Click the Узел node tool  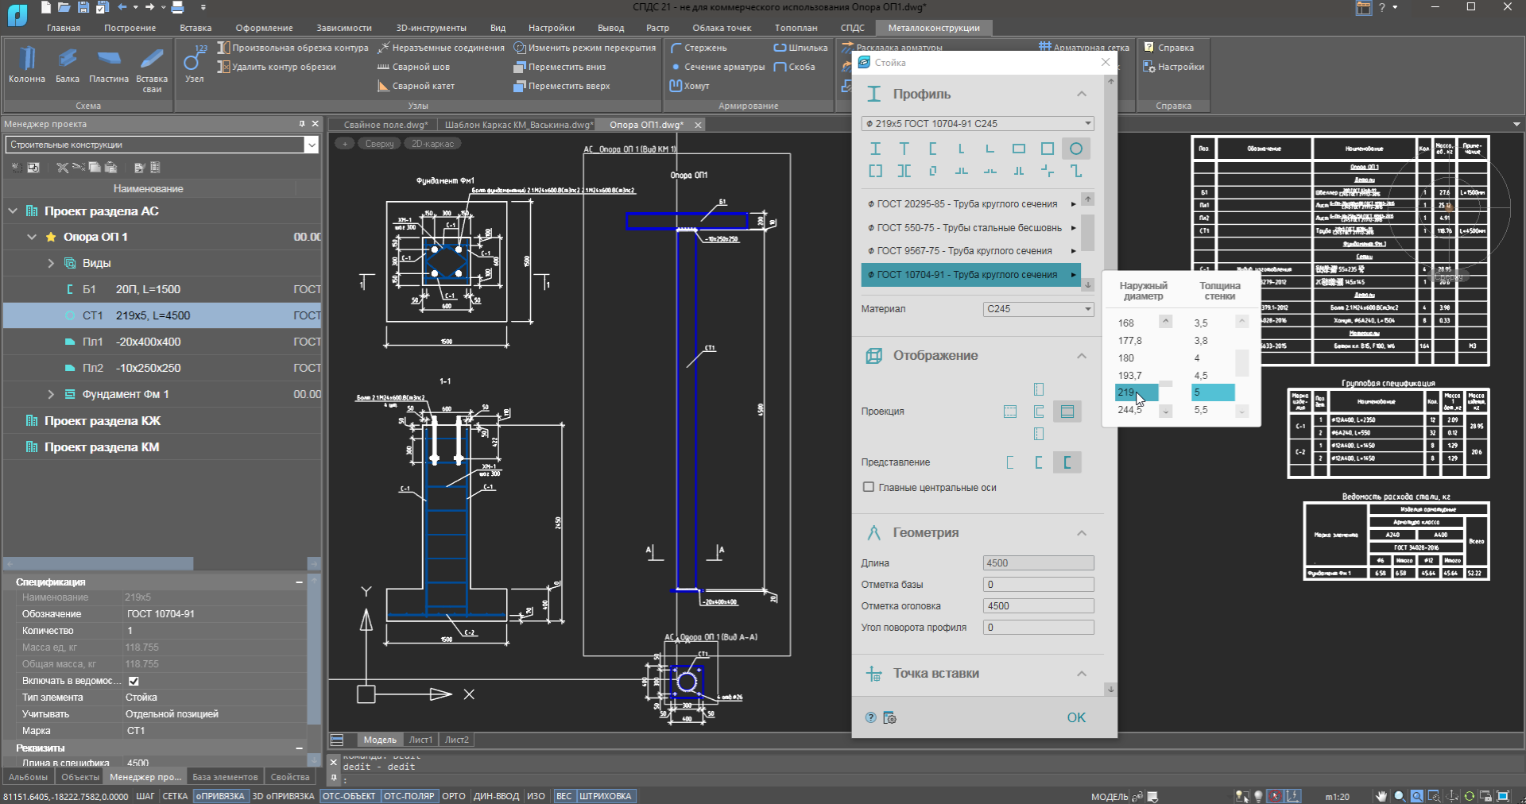click(x=194, y=64)
